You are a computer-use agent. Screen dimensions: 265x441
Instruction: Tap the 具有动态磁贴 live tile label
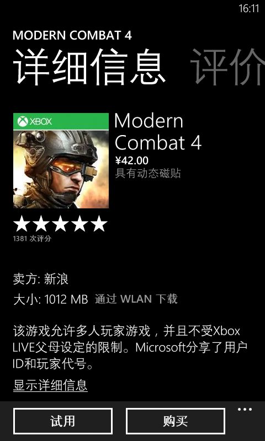coord(148,173)
